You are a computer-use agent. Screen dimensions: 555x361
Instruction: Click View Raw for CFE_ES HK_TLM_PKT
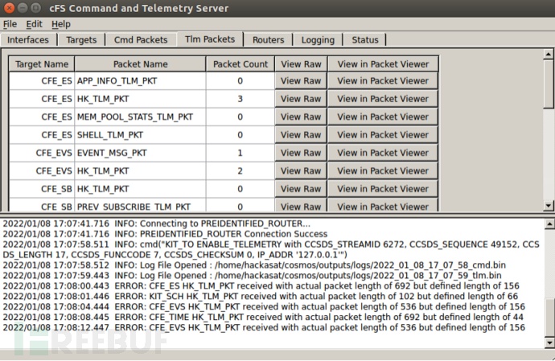coord(301,99)
